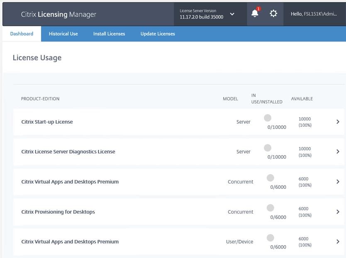
Task: Open the Historical Use tab
Action: (63, 34)
